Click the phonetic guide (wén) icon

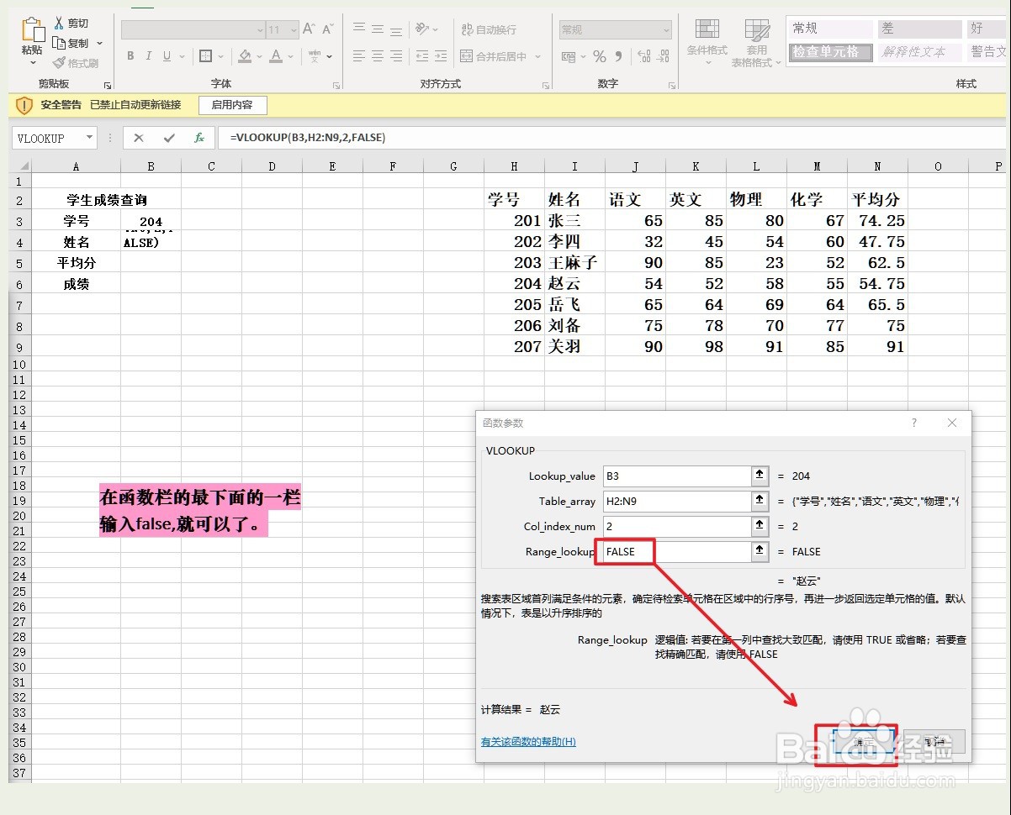[x=315, y=56]
